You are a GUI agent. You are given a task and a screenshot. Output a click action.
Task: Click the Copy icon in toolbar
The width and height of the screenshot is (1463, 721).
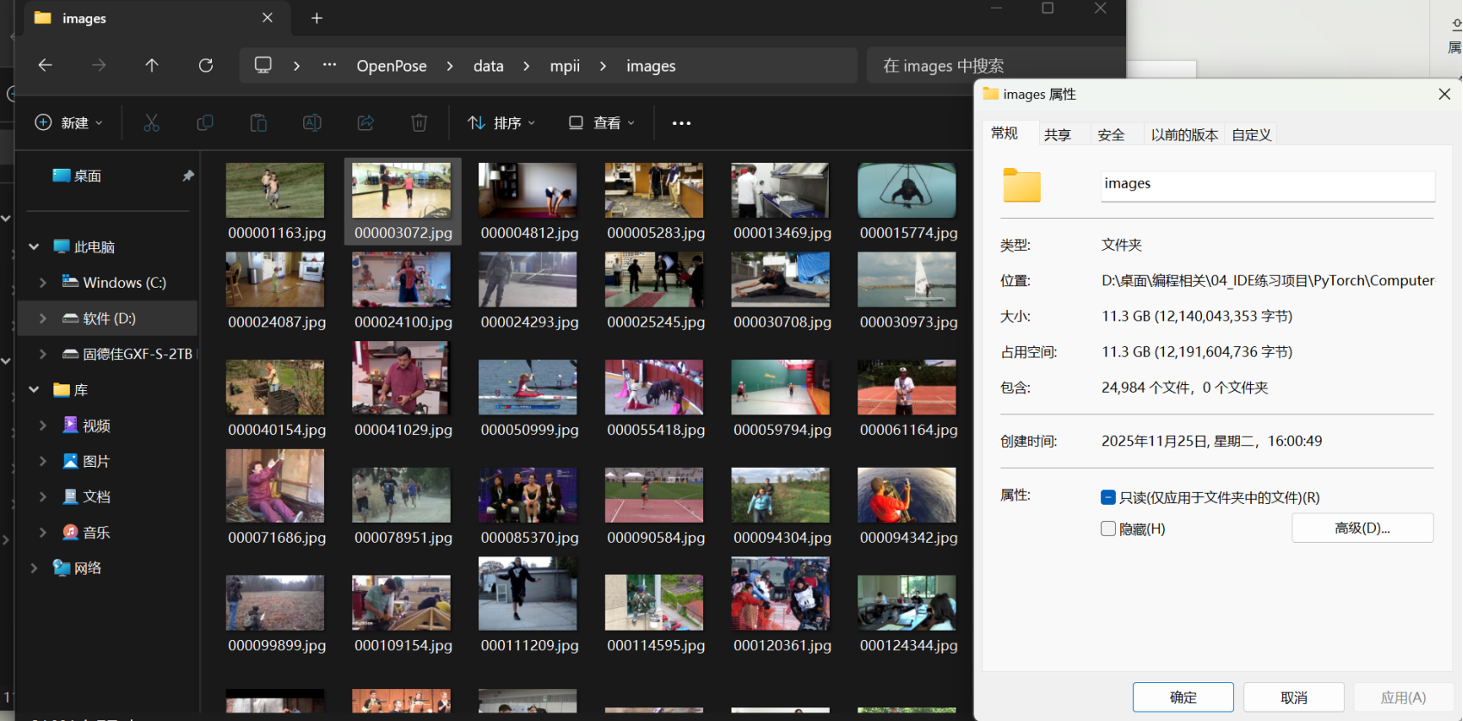[x=205, y=123]
